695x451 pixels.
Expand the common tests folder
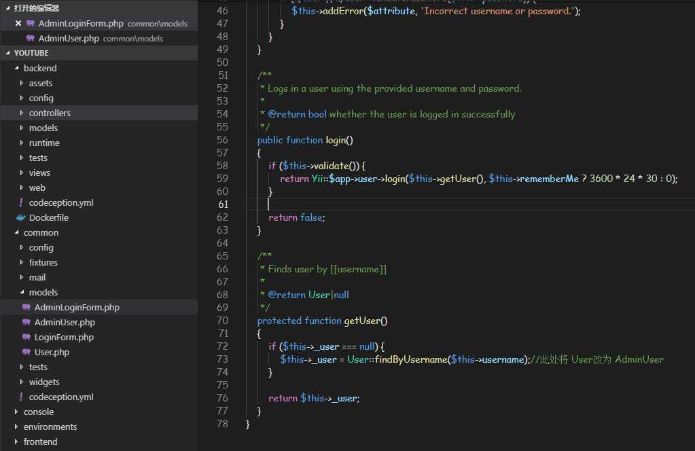(21, 367)
